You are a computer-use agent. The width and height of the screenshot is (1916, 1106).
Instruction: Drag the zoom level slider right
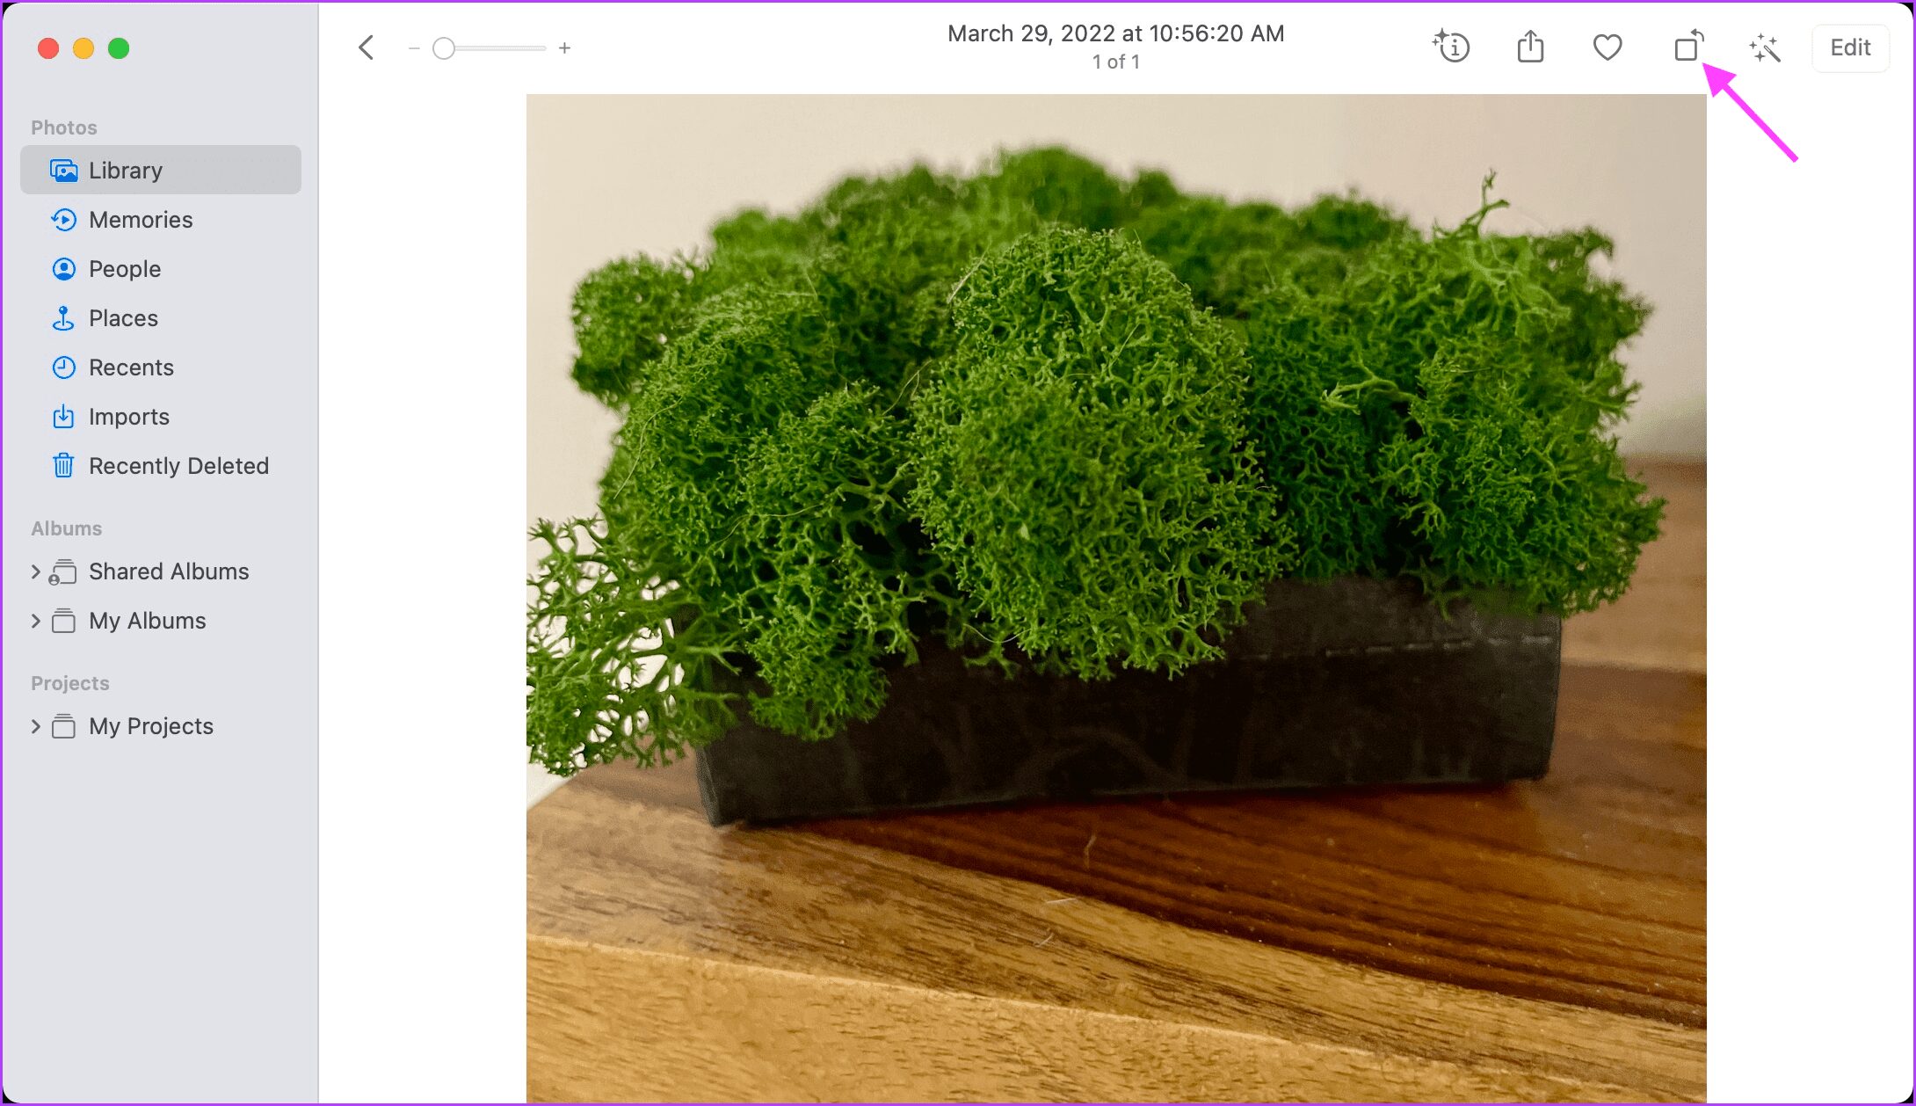click(445, 48)
